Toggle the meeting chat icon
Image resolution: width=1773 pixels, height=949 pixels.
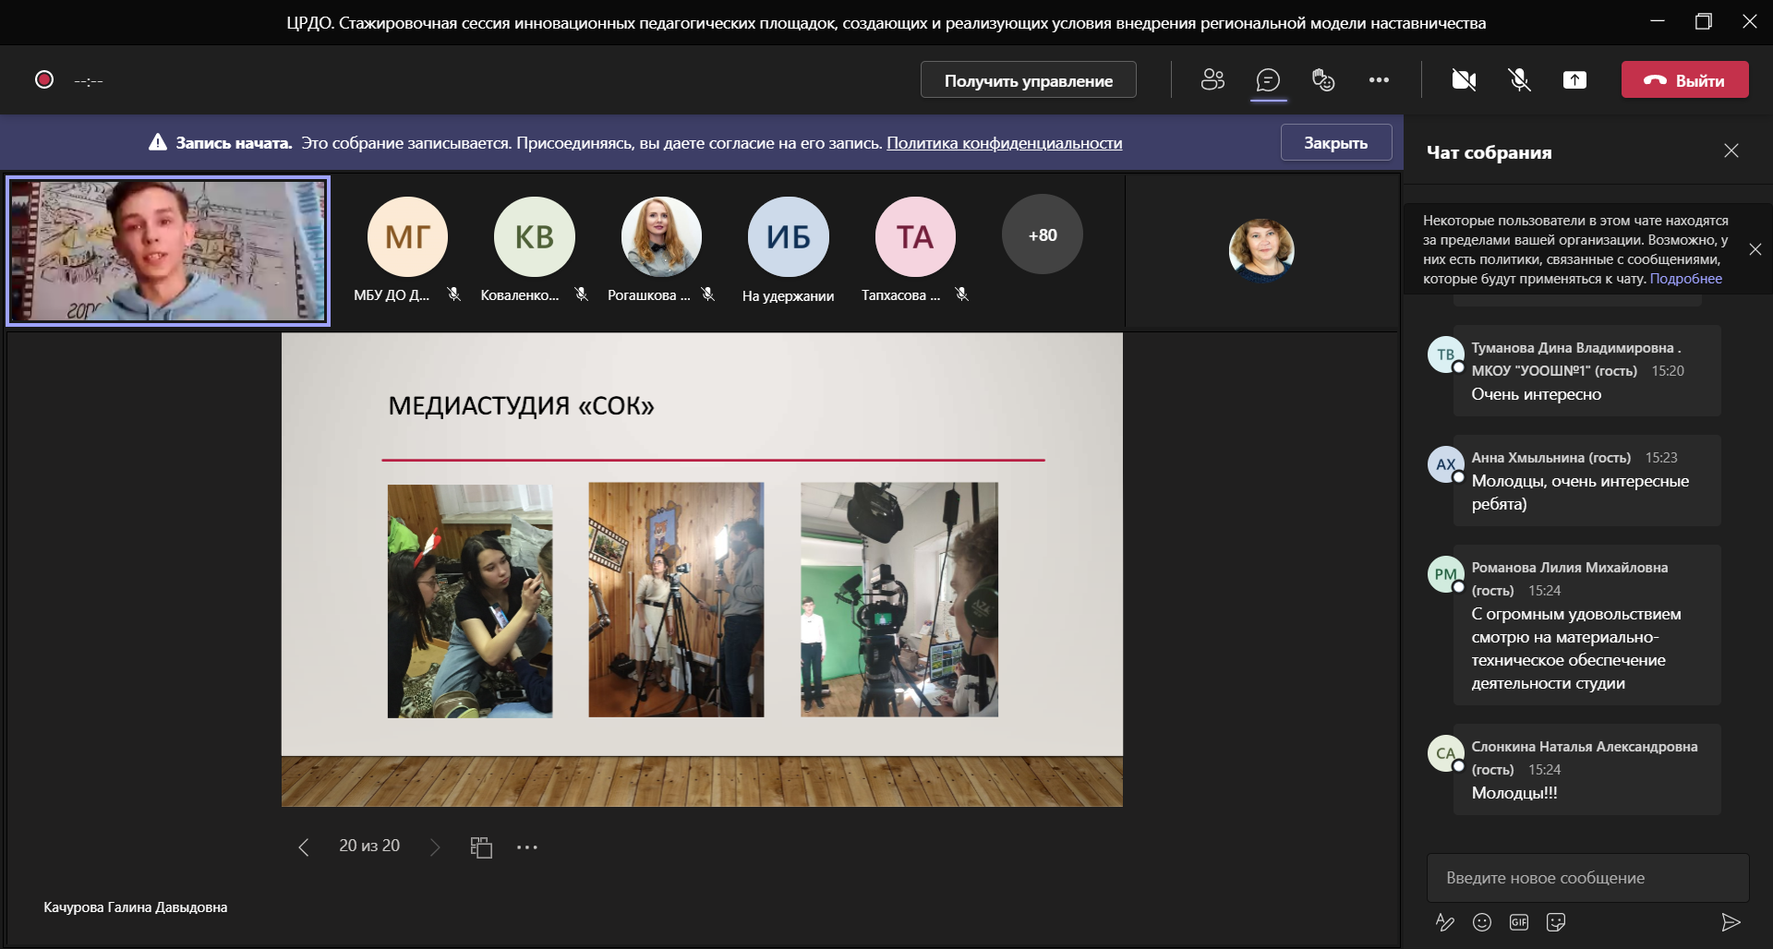pos(1268,80)
